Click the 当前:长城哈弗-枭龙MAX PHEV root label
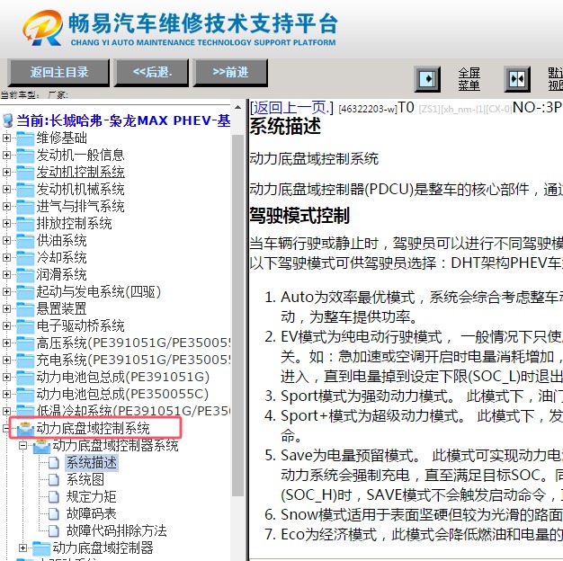This screenshot has width=563, height=561. 123,120
